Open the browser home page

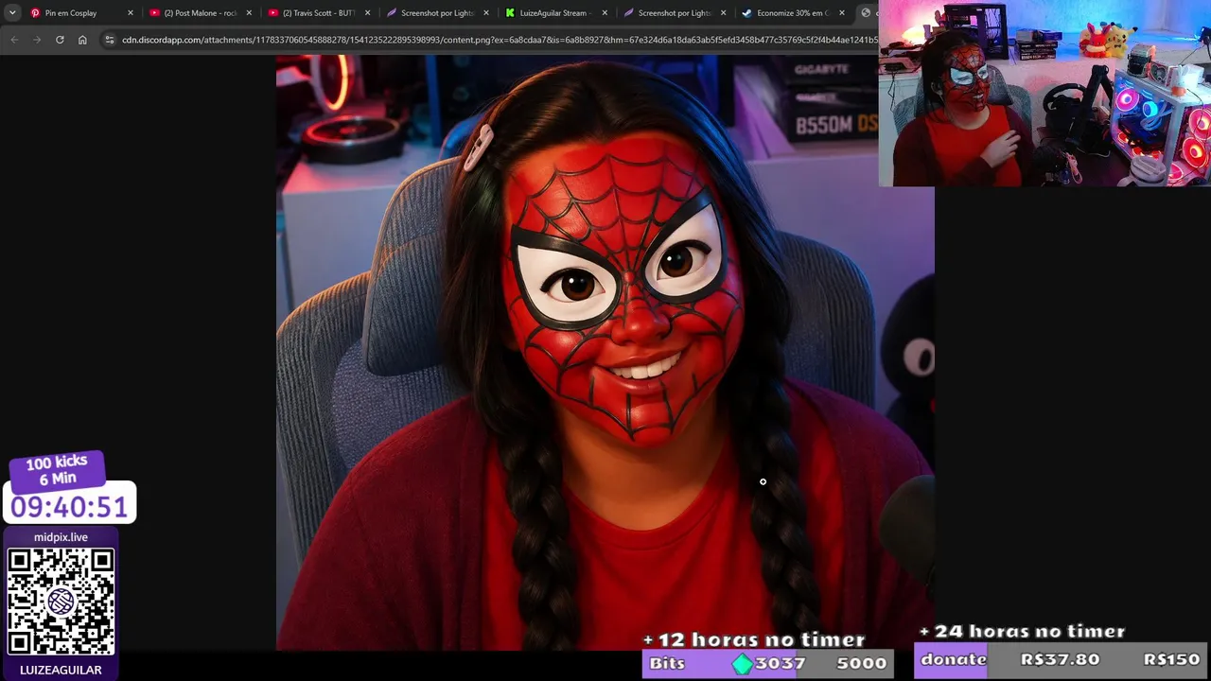[82, 40]
